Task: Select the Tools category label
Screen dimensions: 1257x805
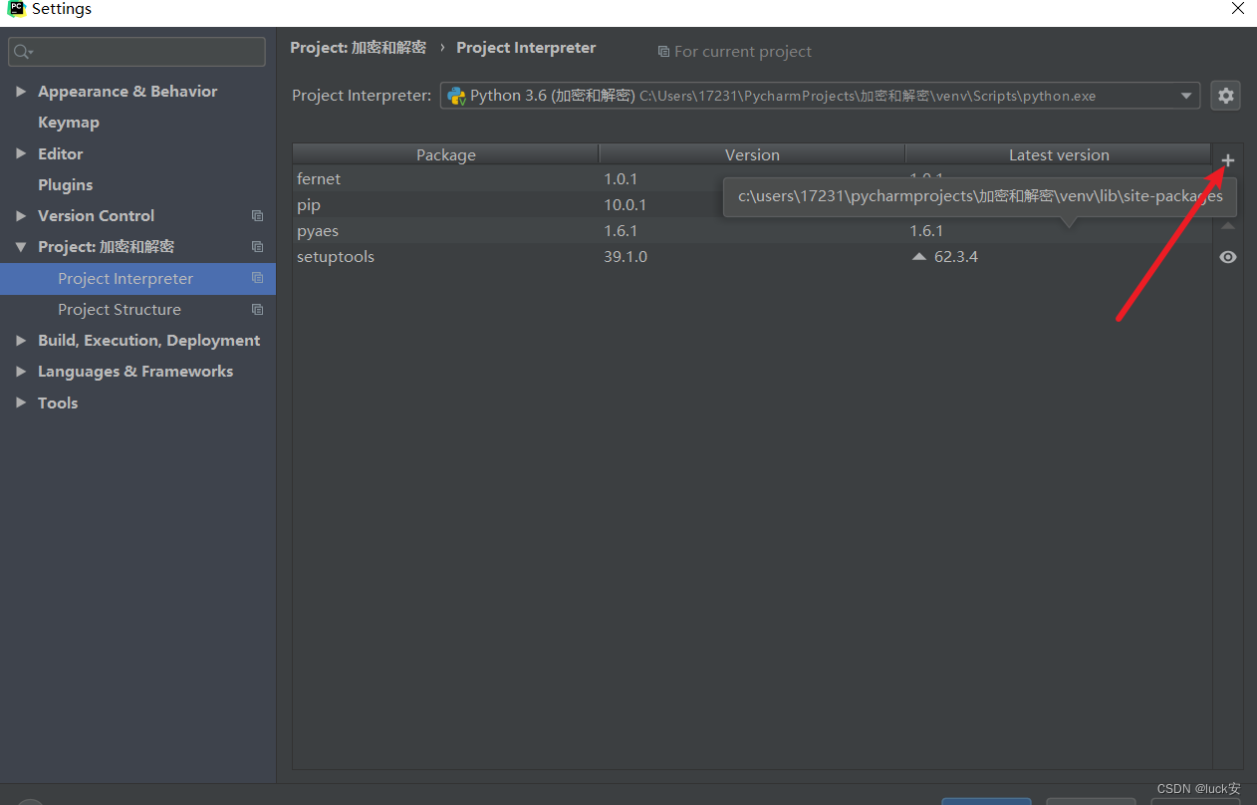Action: click(58, 402)
